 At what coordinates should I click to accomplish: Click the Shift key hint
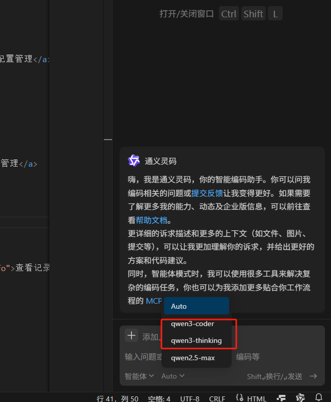[x=253, y=14]
